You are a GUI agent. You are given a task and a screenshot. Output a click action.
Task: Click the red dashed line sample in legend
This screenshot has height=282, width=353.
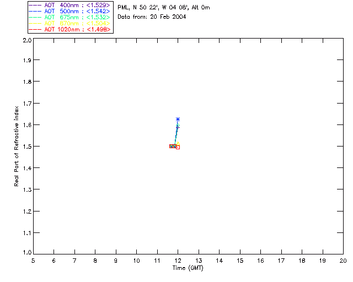coord(35,29)
